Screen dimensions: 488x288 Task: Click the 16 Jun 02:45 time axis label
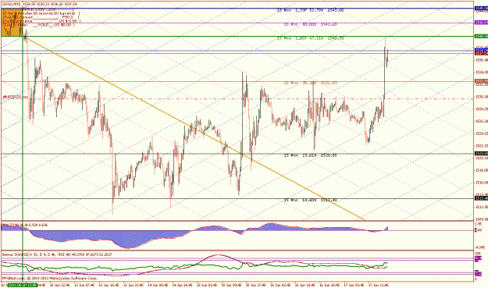(x=280, y=285)
